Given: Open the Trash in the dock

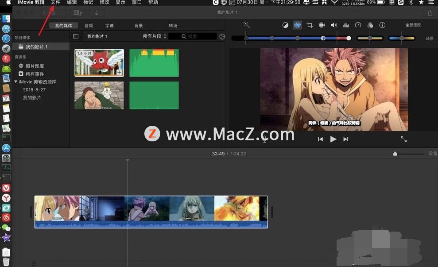Looking at the screenshot, I should (x=6, y=262).
